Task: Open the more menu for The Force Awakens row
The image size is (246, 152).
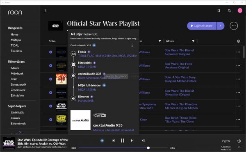Action: tap(238, 66)
